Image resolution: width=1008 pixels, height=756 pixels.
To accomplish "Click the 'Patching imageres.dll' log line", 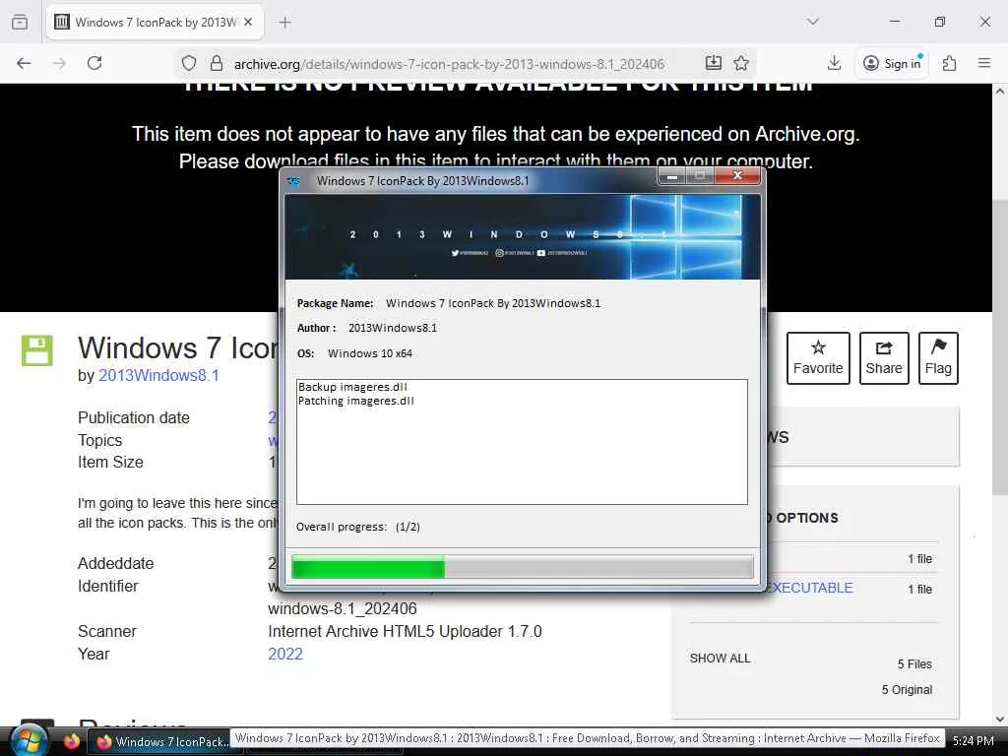I will [356, 401].
